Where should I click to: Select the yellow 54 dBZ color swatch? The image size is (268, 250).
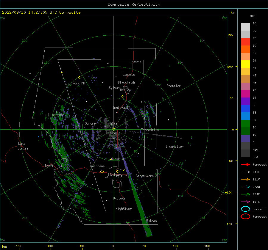pos(245,64)
